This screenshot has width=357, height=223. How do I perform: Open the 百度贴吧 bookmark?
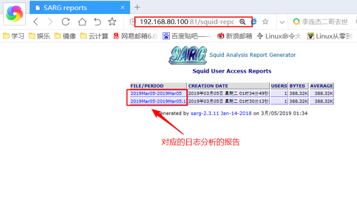(x=187, y=36)
